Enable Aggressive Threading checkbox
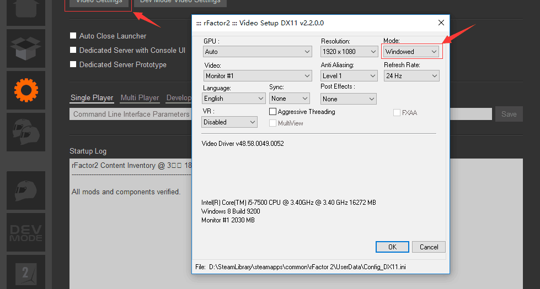The height and width of the screenshot is (289, 540). point(272,112)
